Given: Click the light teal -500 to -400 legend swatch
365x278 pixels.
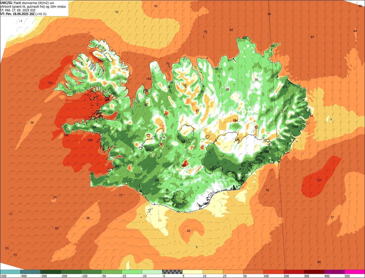Looking at the screenshot, I should click(10, 272).
